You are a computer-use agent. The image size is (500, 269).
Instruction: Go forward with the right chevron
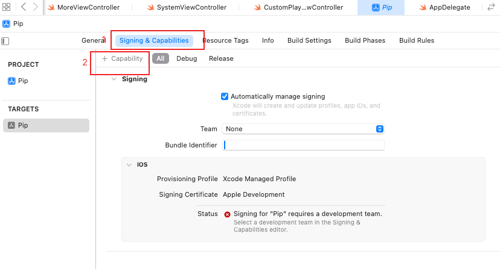36,7
